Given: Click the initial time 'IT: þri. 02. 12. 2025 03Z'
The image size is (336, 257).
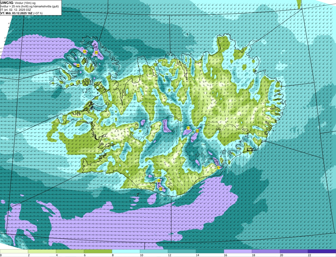Looking at the screenshot, I should (x=16, y=10).
